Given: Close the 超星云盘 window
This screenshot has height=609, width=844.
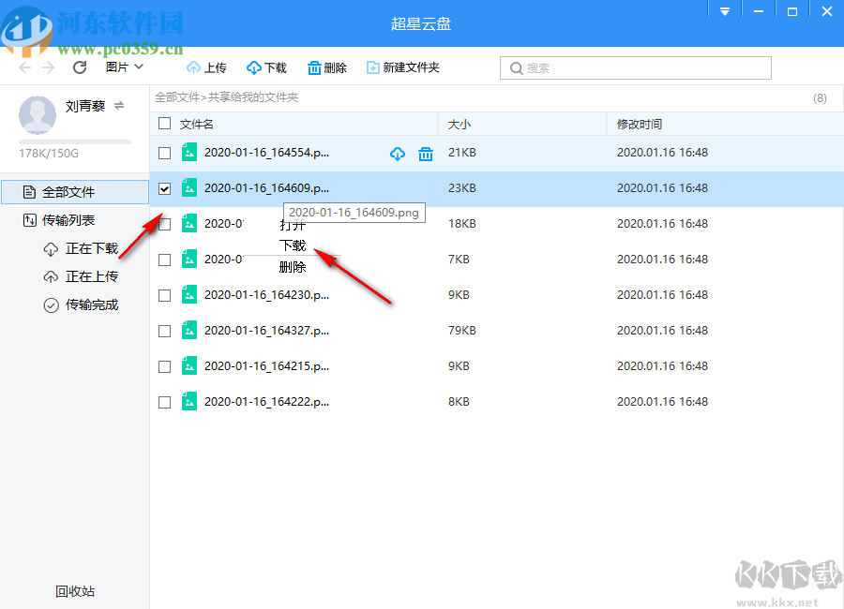Looking at the screenshot, I should [x=827, y=11].
